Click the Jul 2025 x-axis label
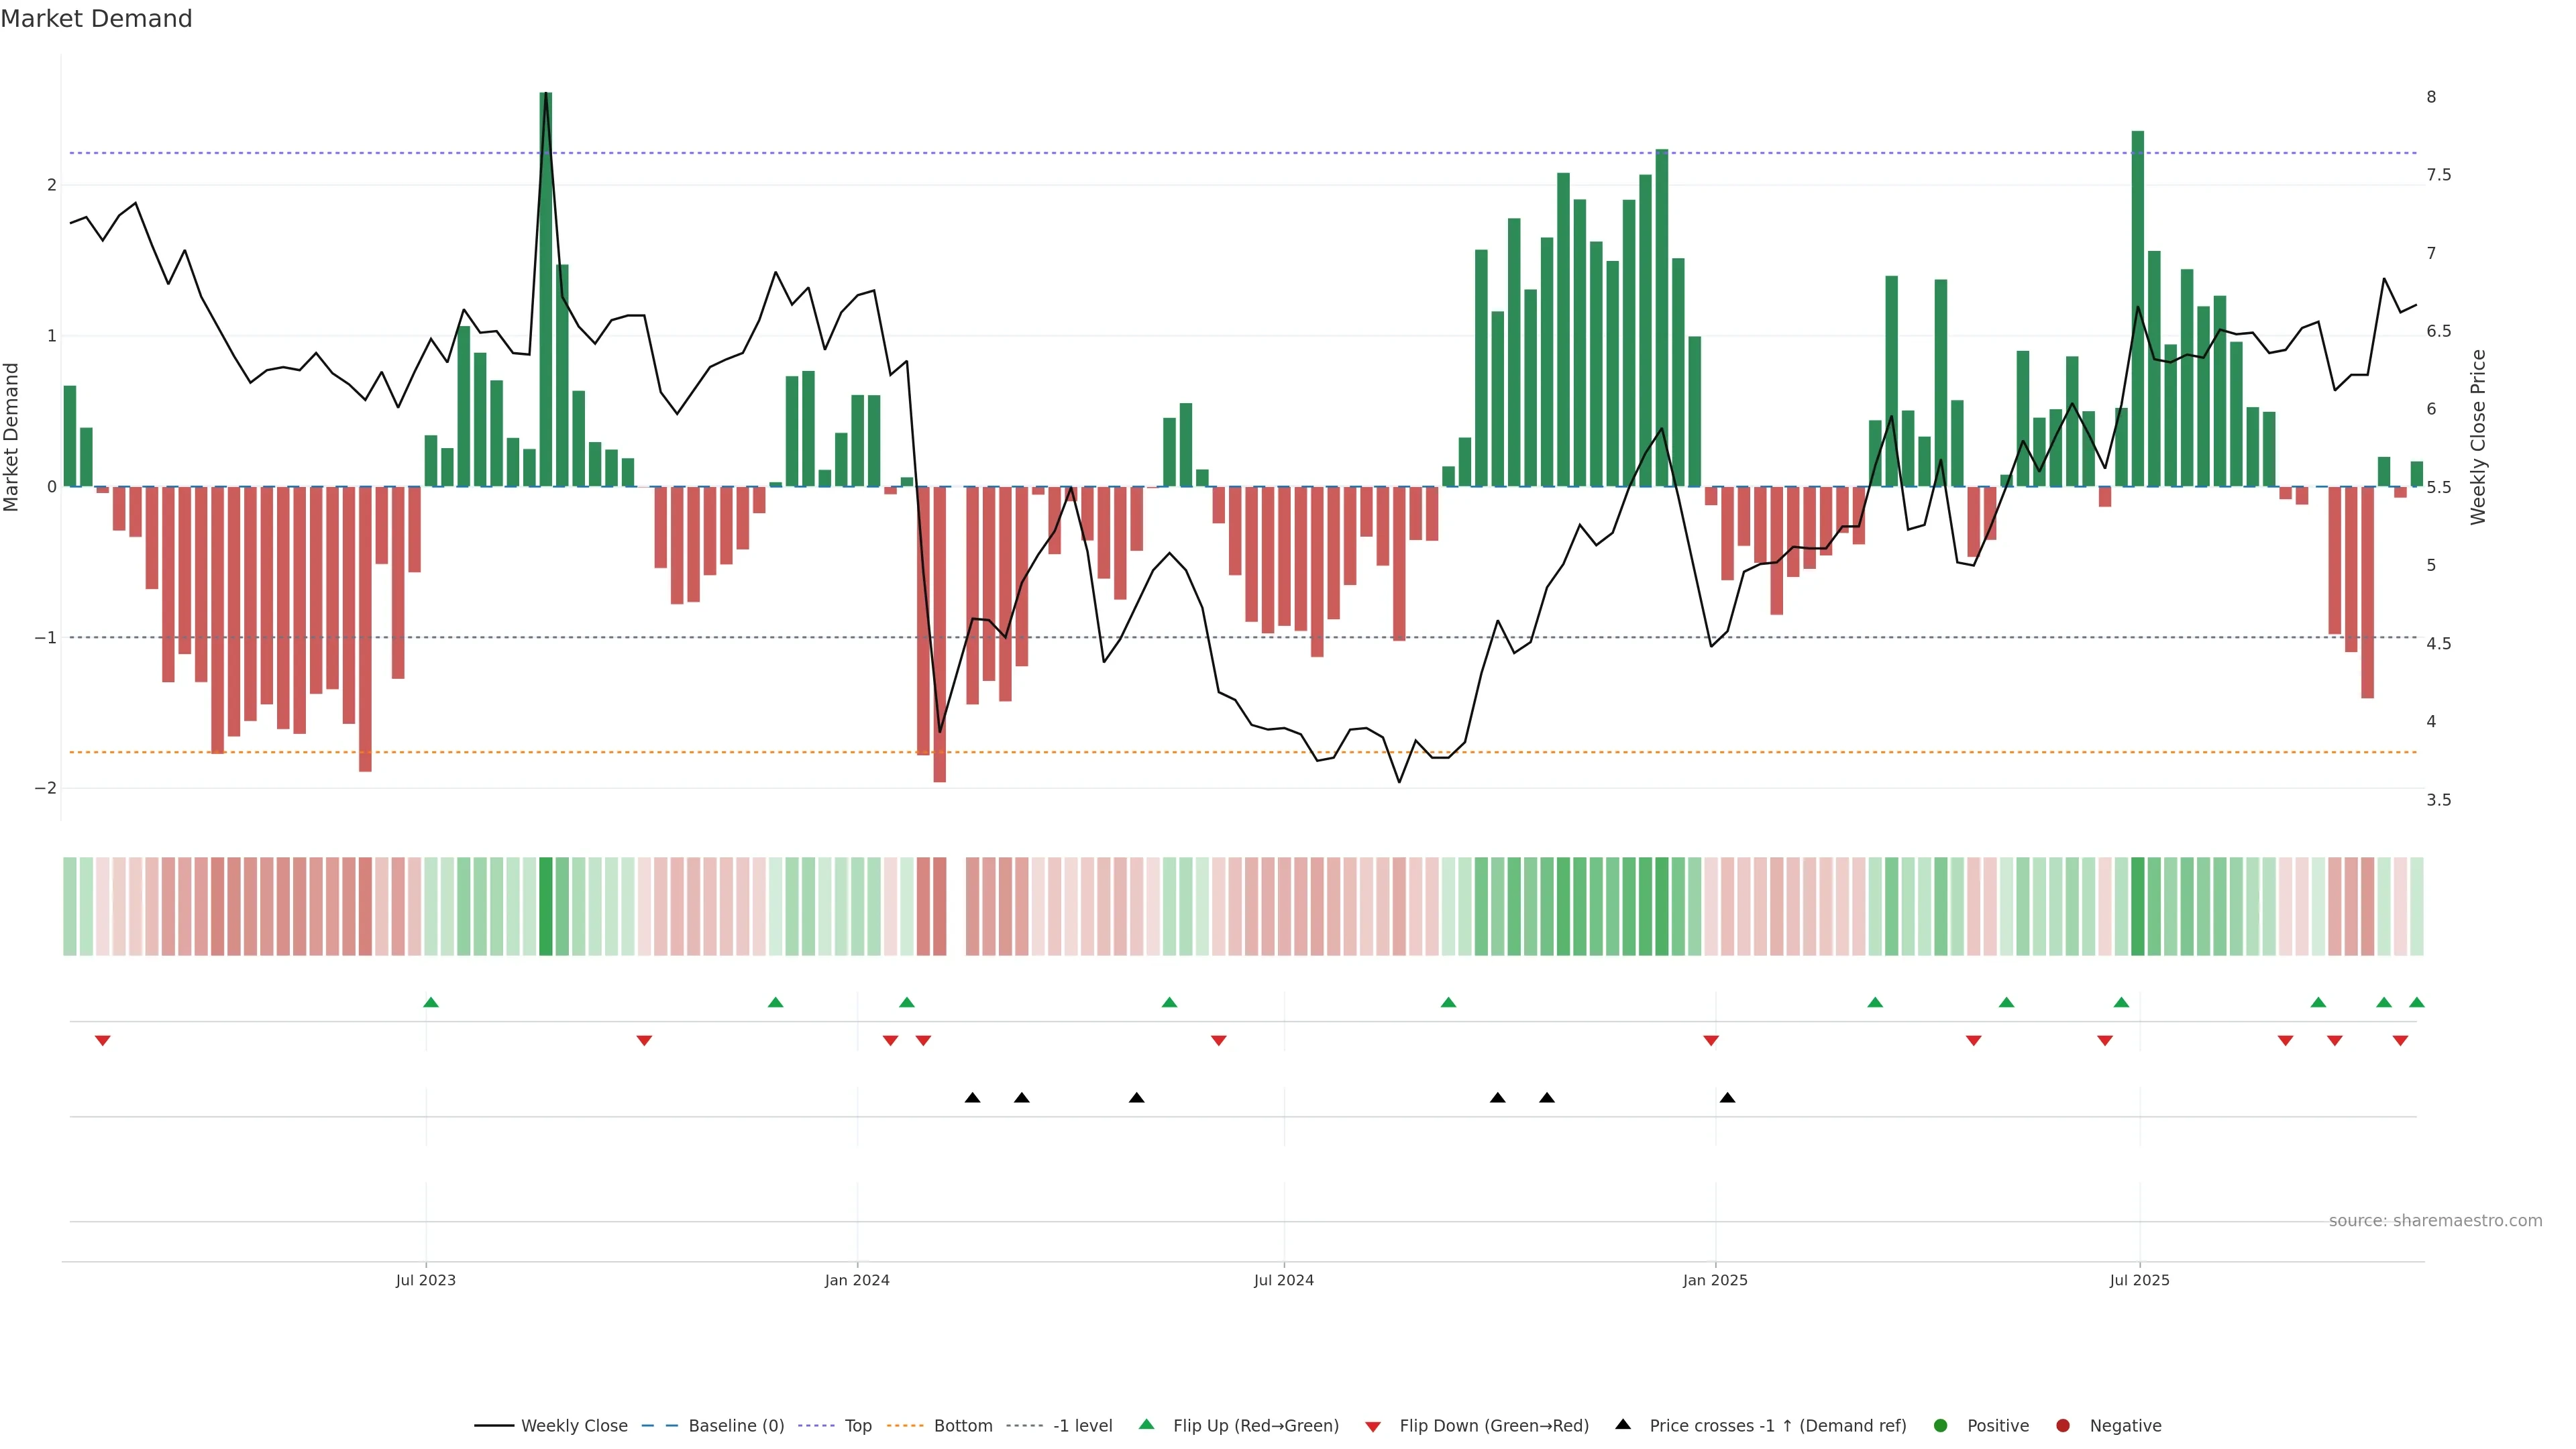Viewport: 2576px width, 1449px height. (x=2139, y=1280)
